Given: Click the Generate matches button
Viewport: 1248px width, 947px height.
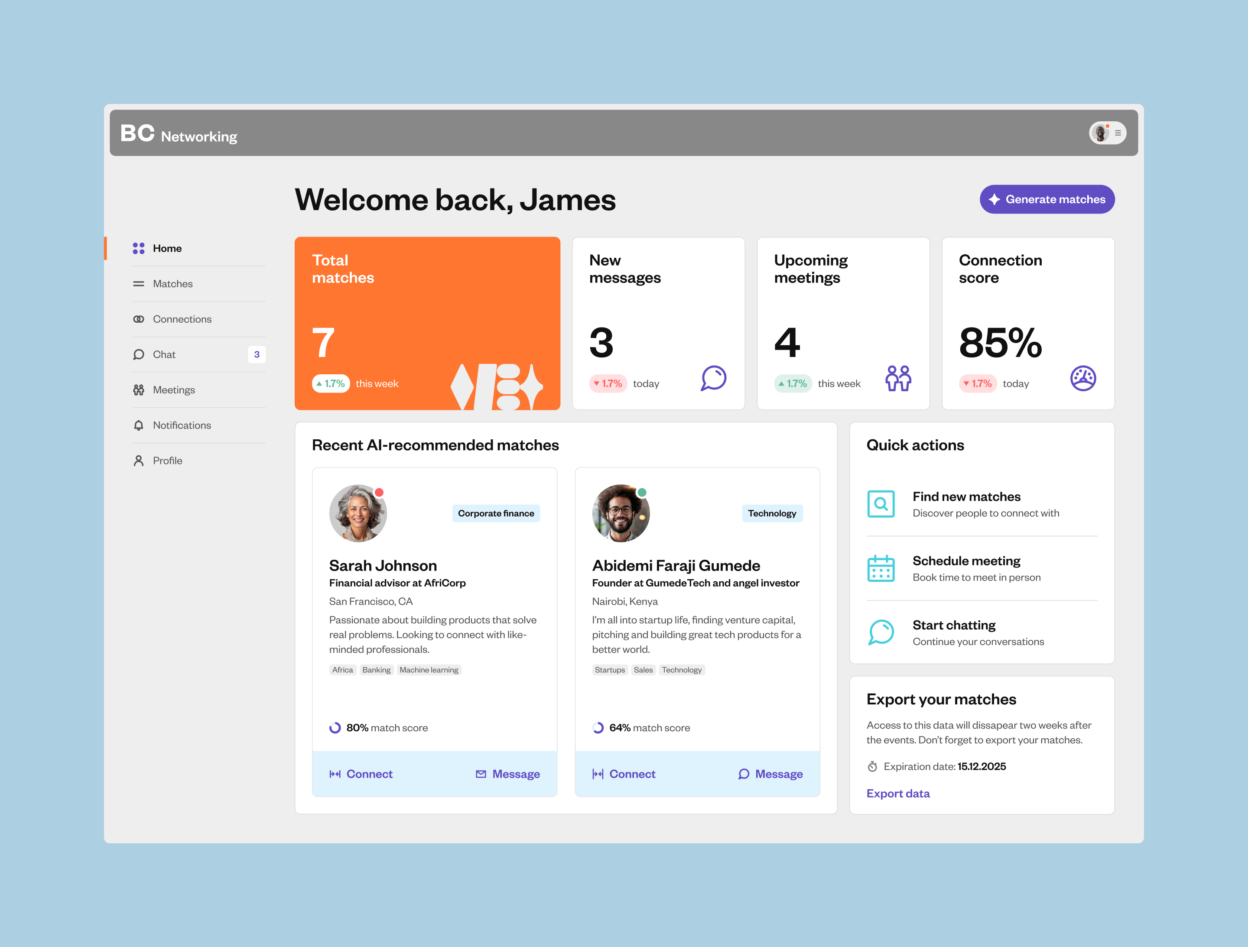Looking at the screenshot, I should pyautogui.click(x=1046, y=199).
